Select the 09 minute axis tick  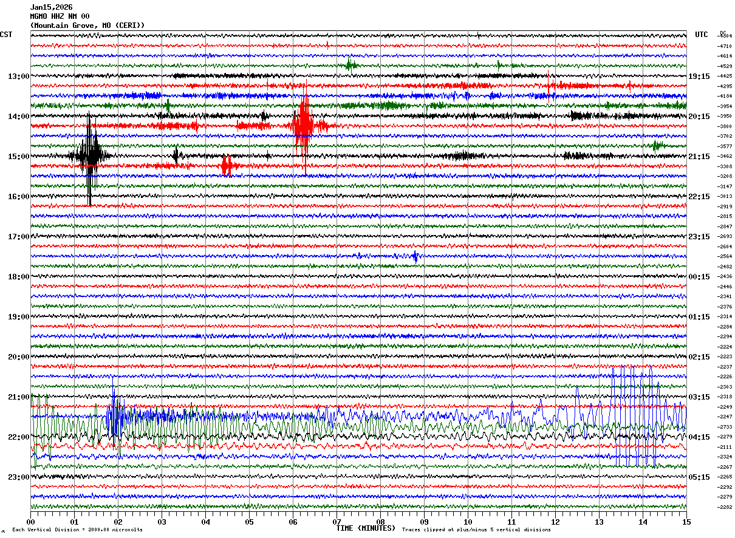pos(424,522)
